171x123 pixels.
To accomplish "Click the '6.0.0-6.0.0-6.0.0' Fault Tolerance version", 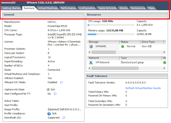I will pos(135,83).
